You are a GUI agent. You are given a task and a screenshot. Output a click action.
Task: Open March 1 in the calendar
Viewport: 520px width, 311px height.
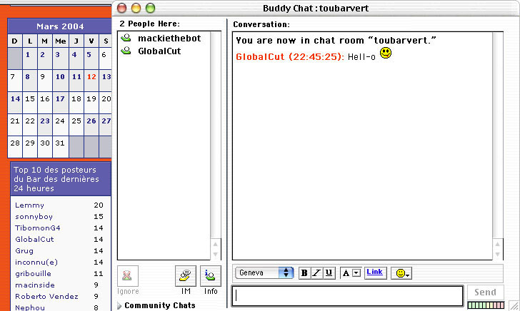pyautogui.click(x=28, y=55)
